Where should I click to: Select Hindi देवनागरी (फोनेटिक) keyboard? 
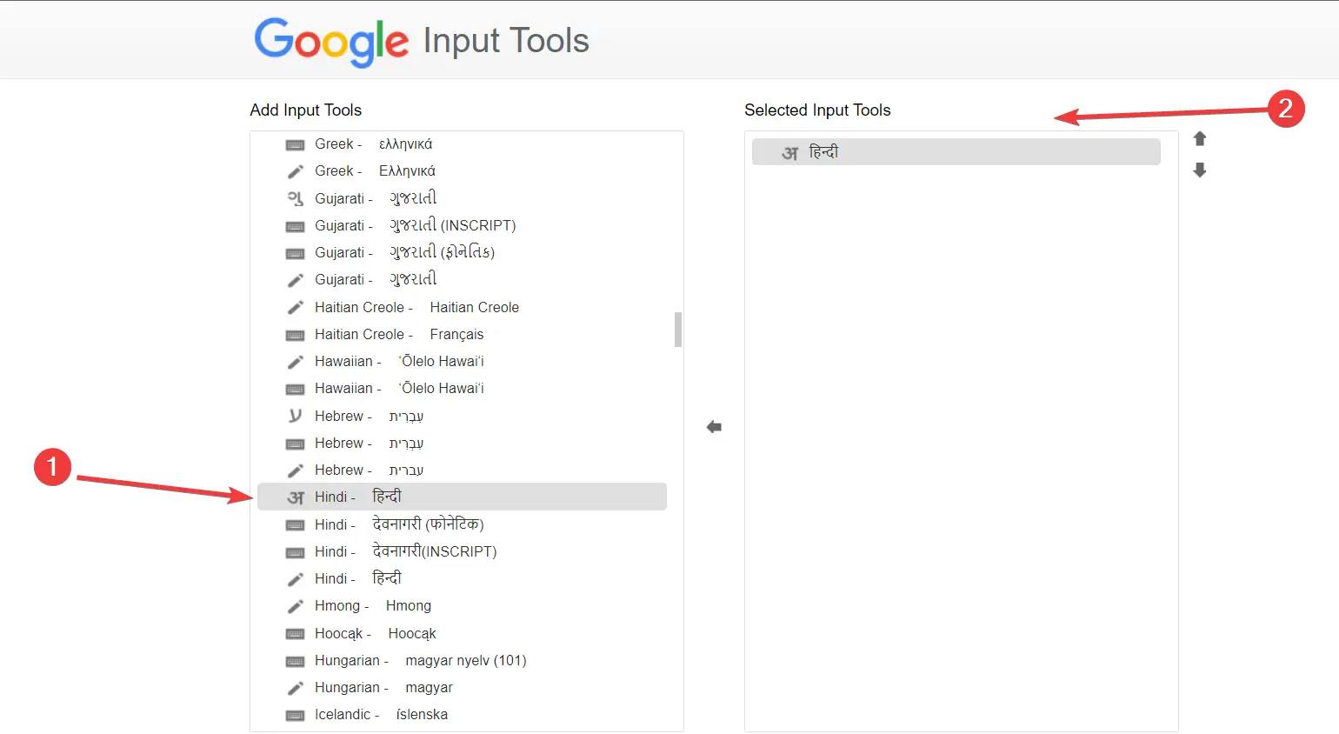click(x=428, y=524)
